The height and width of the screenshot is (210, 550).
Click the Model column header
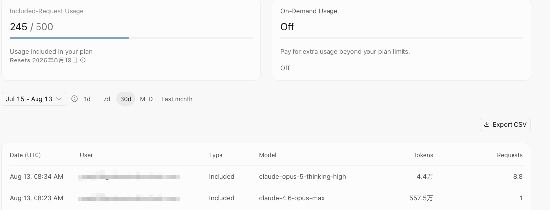(x=268, y=155)
